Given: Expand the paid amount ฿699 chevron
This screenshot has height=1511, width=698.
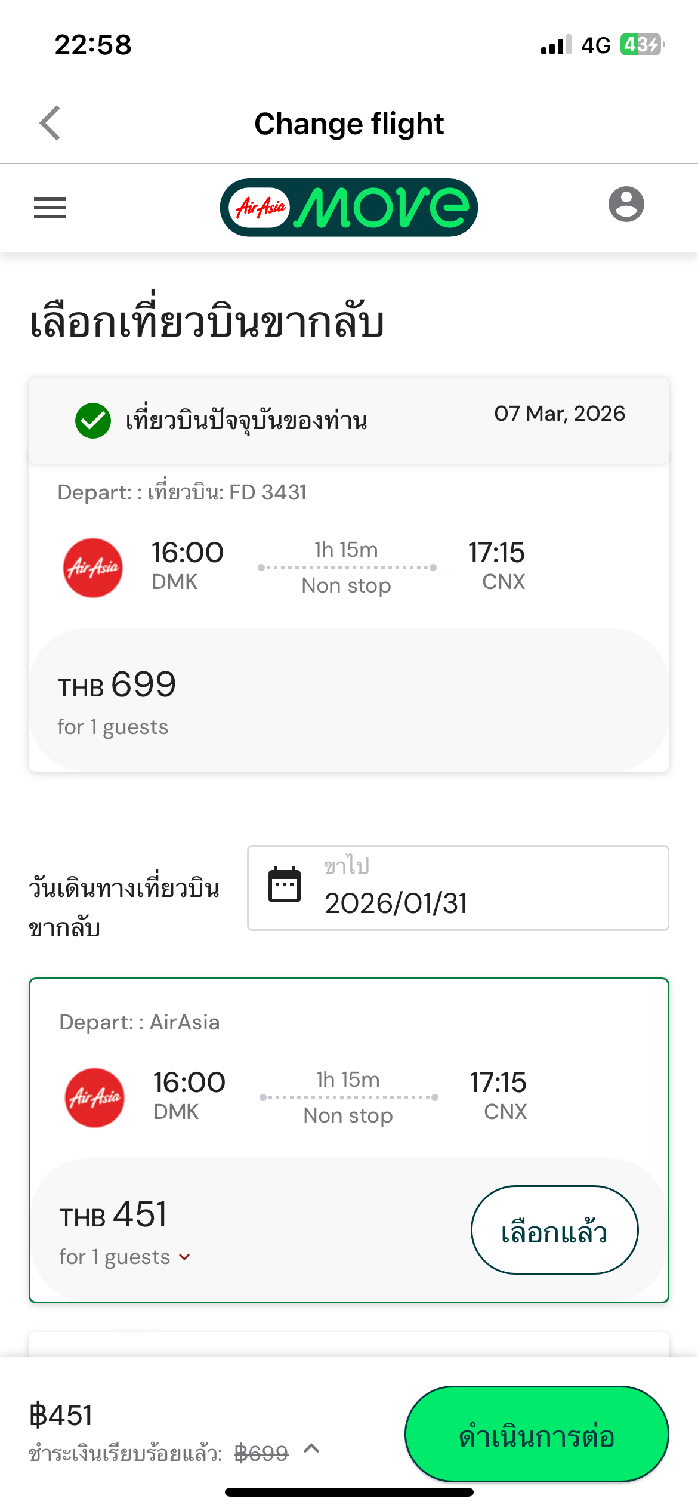Looking at the screenshot, I should tap(311, 1449).
